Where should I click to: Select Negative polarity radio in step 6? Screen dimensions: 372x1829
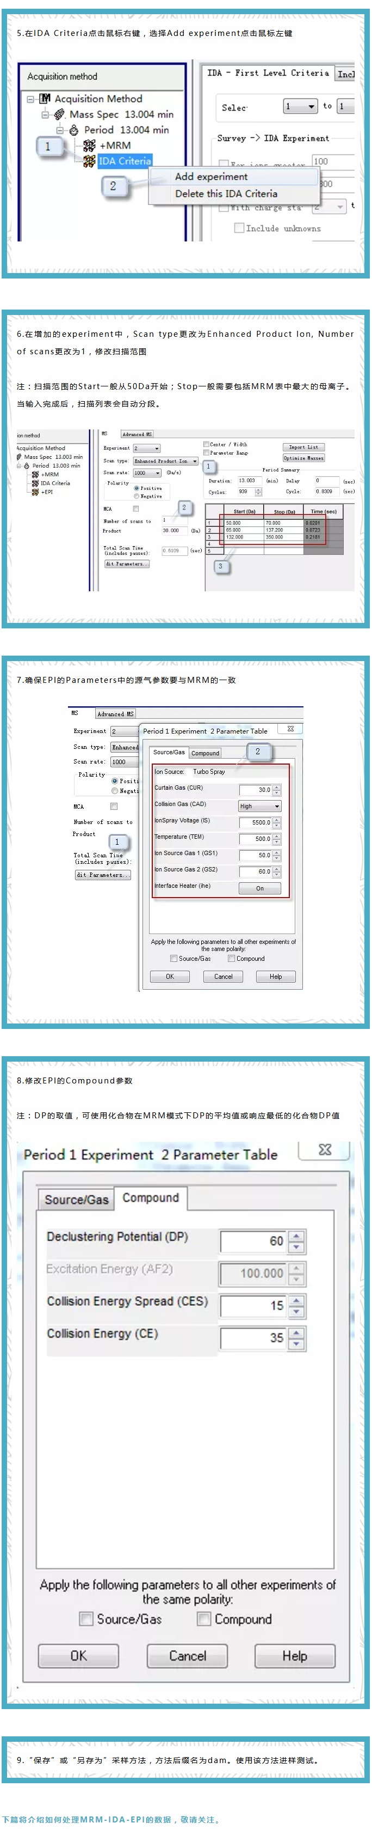point(136,496)
